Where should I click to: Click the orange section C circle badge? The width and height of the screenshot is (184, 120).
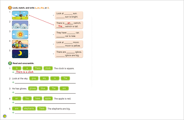coord(10,8)
